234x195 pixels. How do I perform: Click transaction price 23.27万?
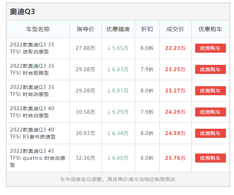tap(175, 91)
